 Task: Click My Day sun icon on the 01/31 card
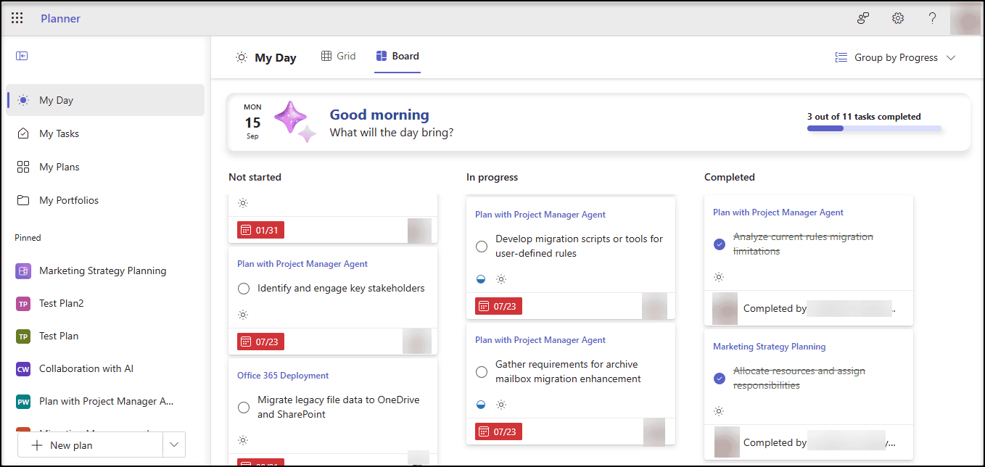[x=243, y=203]
